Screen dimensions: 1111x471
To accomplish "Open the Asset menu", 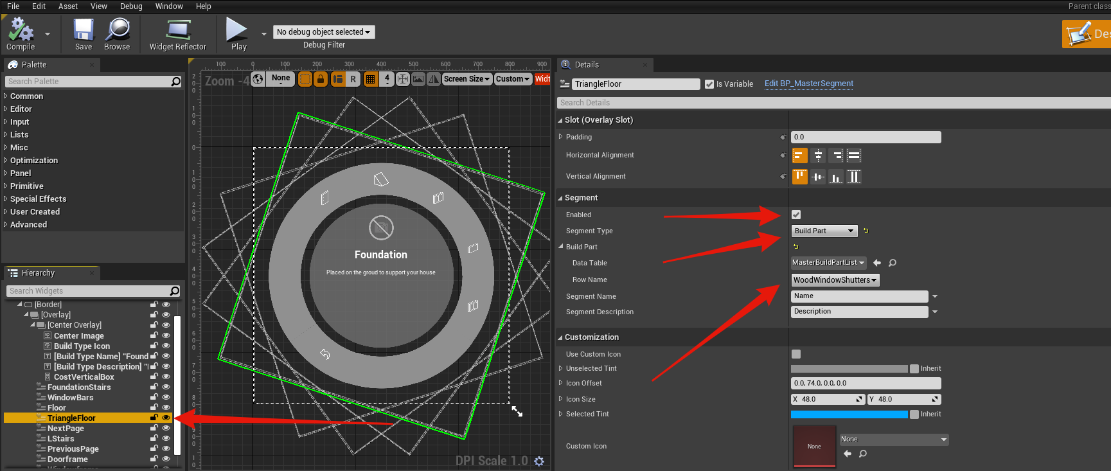I will tap(67, 6).
